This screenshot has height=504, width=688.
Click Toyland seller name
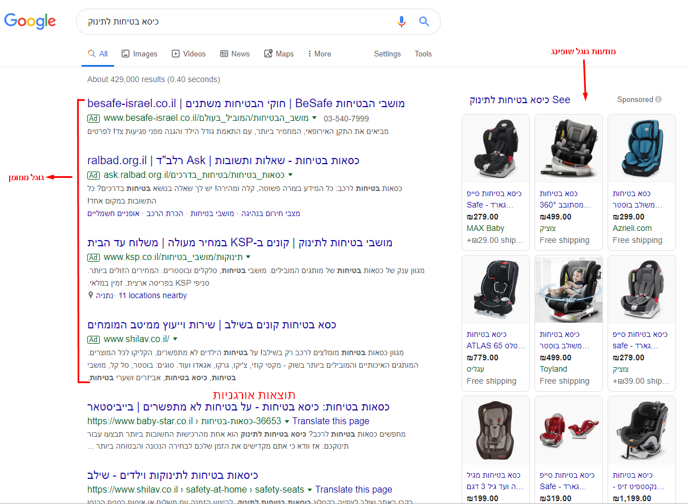pyautogui.click(x=553, y=369)
